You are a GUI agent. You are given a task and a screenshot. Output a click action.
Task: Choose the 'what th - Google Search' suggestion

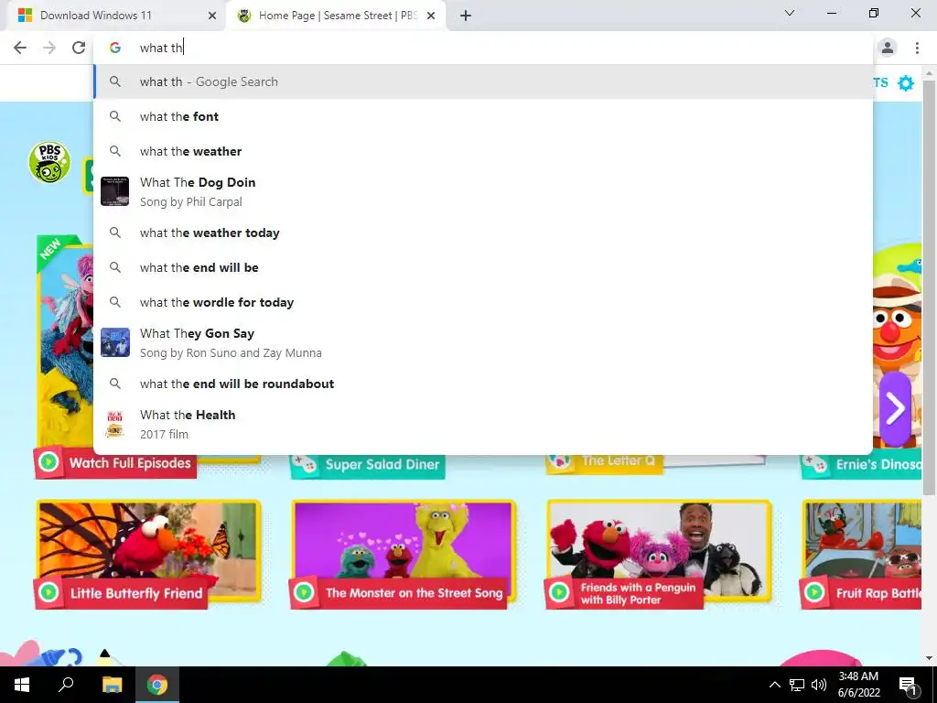483,81
